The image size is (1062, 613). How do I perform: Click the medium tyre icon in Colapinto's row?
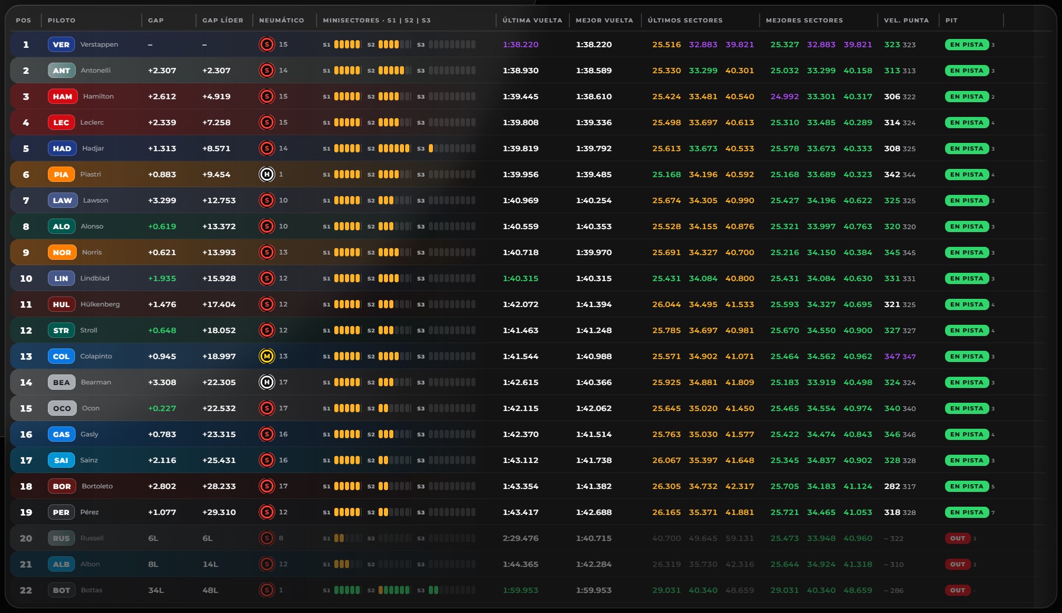tap(267, 356)
